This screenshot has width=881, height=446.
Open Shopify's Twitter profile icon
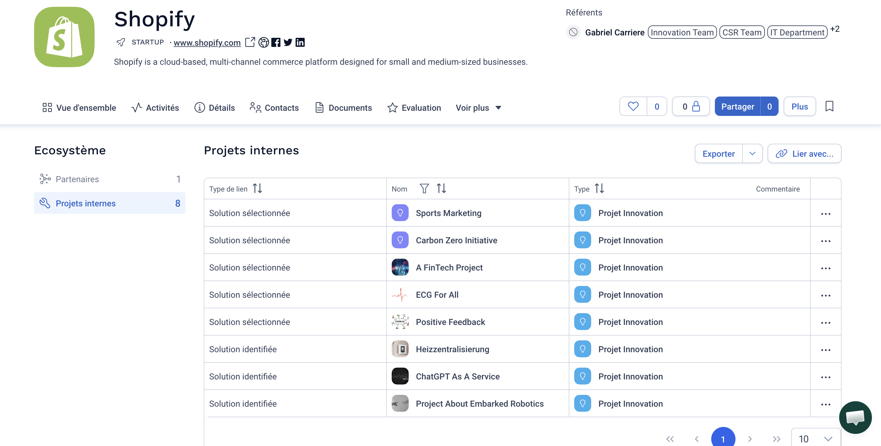pos(288,42)
